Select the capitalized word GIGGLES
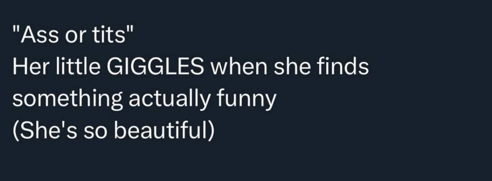Screen dimensions: 492x181 pyautogui.click(x=155, y=67)
